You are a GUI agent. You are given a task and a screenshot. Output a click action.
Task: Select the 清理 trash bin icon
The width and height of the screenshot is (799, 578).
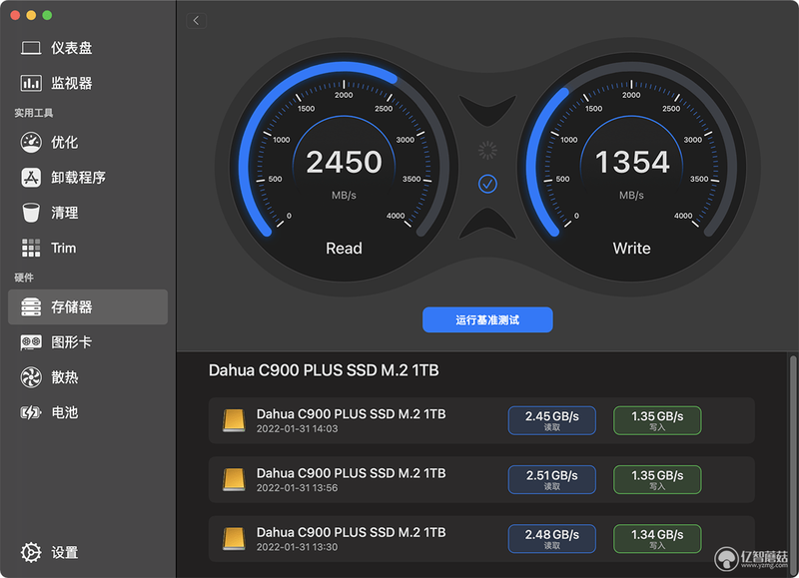point(31,213)
